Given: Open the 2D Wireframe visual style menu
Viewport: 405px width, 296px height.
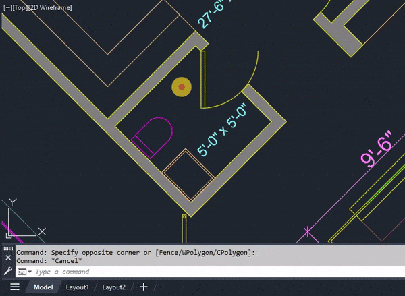Looking at the screenshot, I should pyautogui.click(x=50, y=7).
